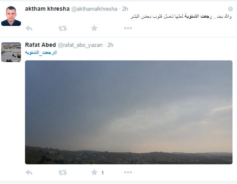Reply to aktham khresha's tweet

tap(29, 28)
